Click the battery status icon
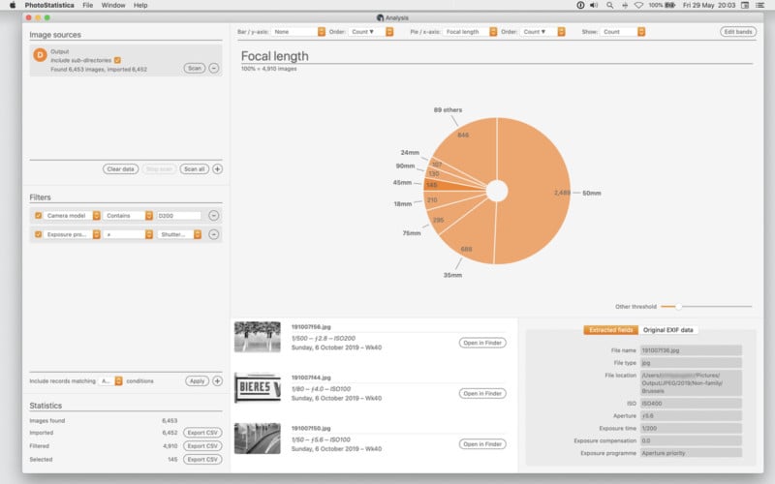 (x=670, y=5)
